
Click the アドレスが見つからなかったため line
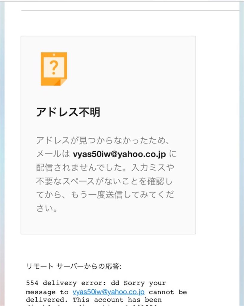103,140
